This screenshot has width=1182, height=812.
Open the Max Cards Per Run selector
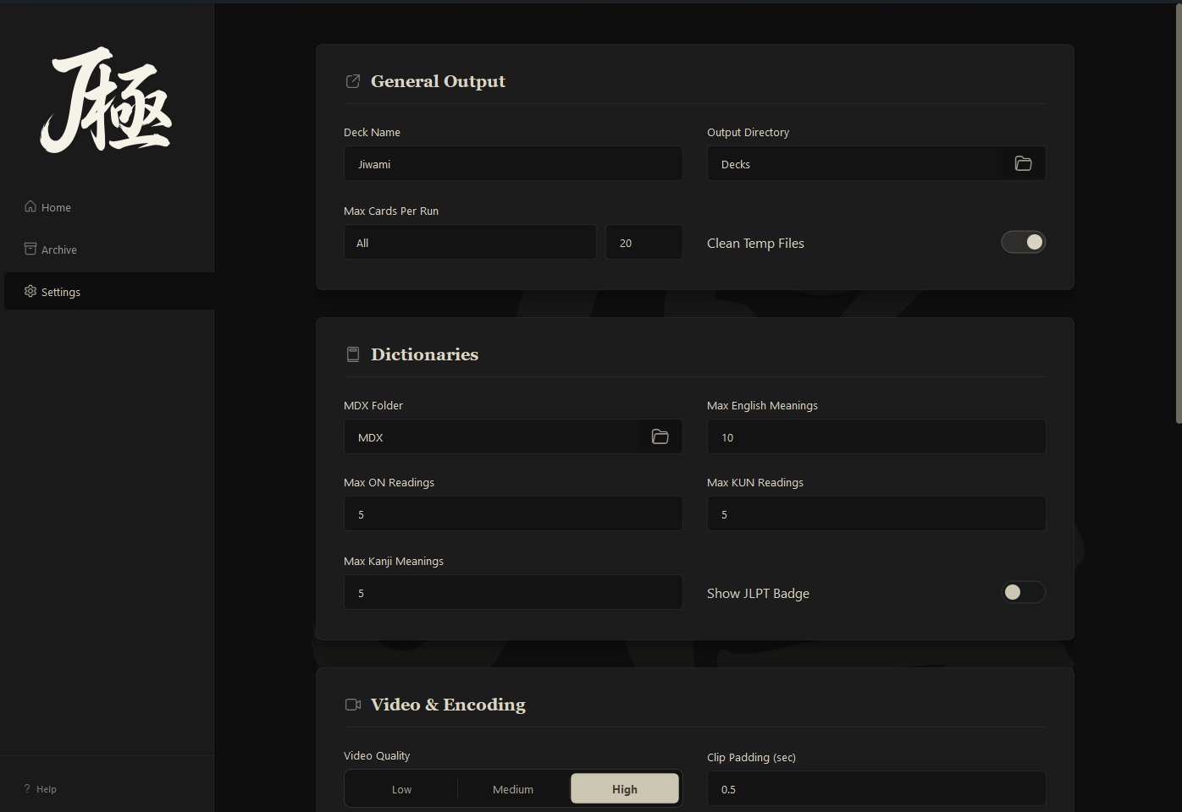click(470, 242)
